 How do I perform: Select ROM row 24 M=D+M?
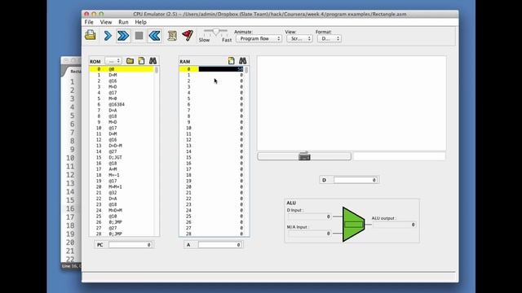click(122, 210)
